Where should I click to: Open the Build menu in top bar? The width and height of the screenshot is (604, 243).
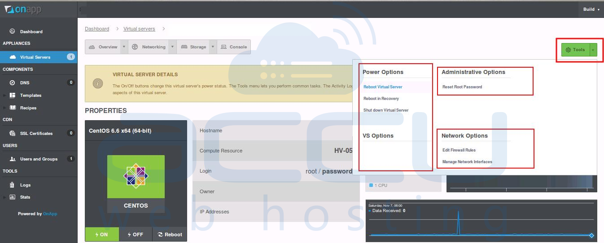pos(591,9)
